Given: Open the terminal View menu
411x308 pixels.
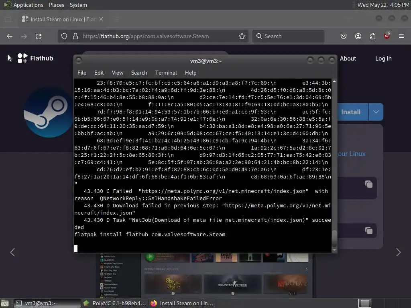Looking at the screenshot, I should (118, 73).
